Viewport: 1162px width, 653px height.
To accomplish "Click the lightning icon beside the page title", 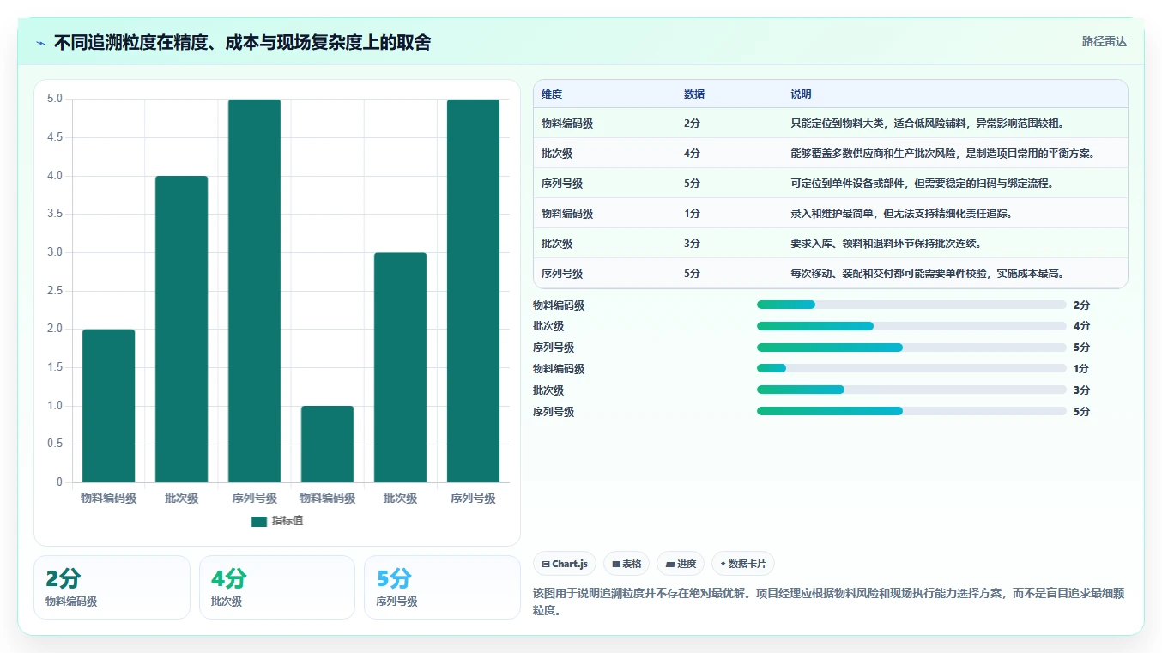I will click(x=41, y=43).
